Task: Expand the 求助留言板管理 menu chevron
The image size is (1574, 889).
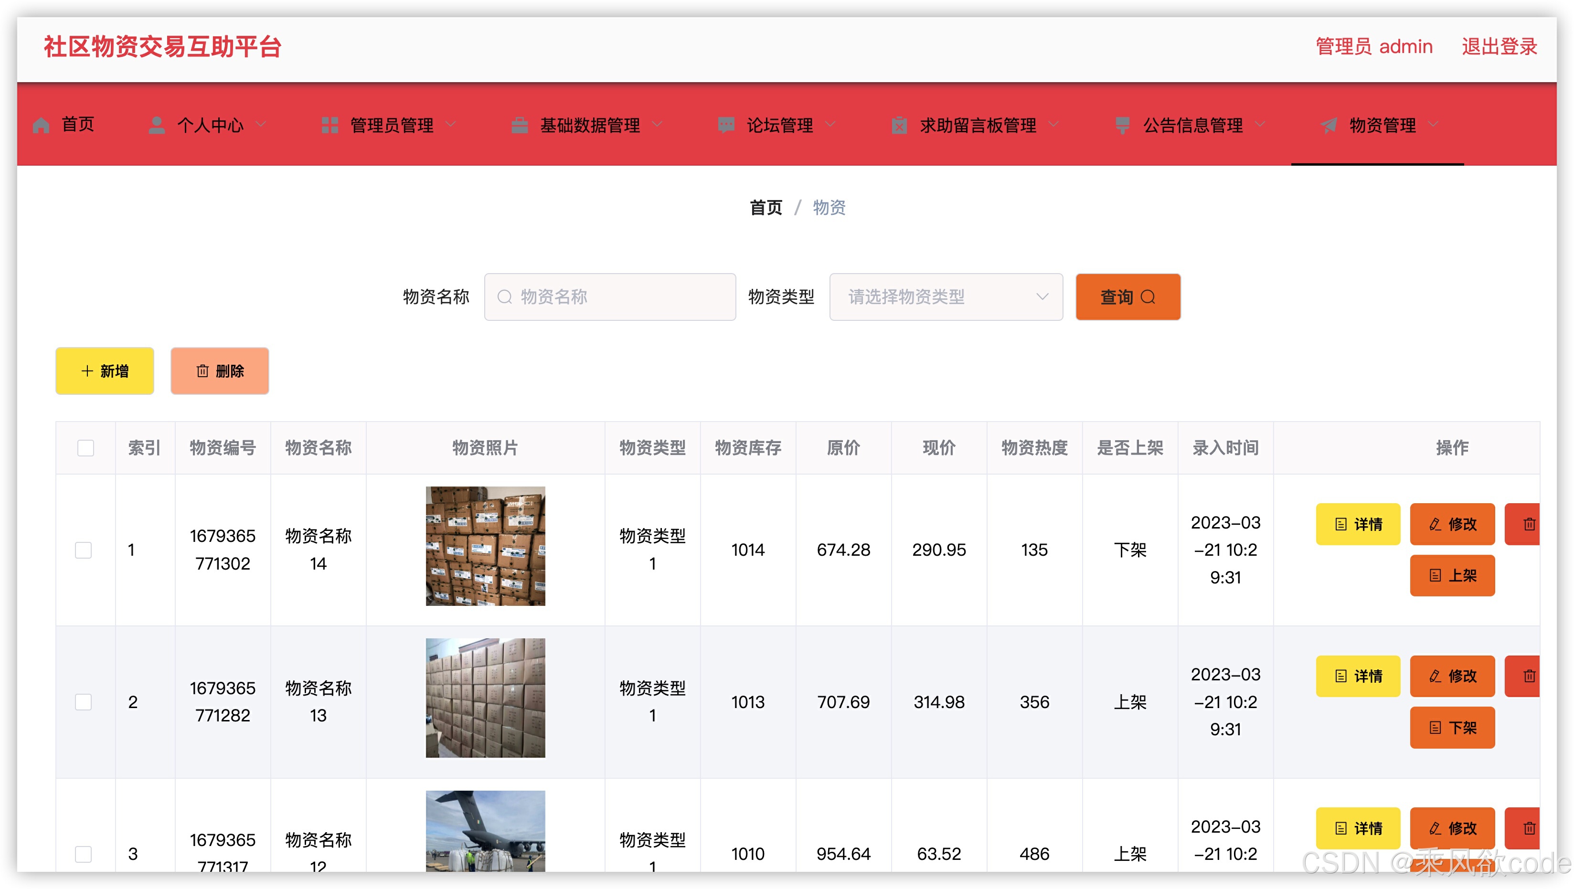Action: pos(1053,125)
